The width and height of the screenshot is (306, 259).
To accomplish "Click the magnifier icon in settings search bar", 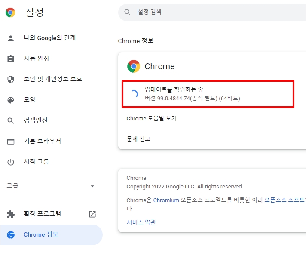I will coord(128,12).
